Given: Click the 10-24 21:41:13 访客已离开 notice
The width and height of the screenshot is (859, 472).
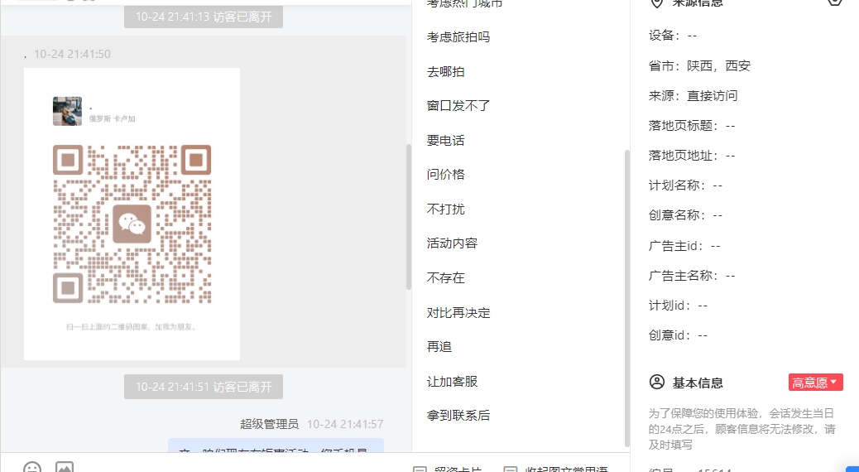Looking at the screenshot, I should (x=204, y=17).
